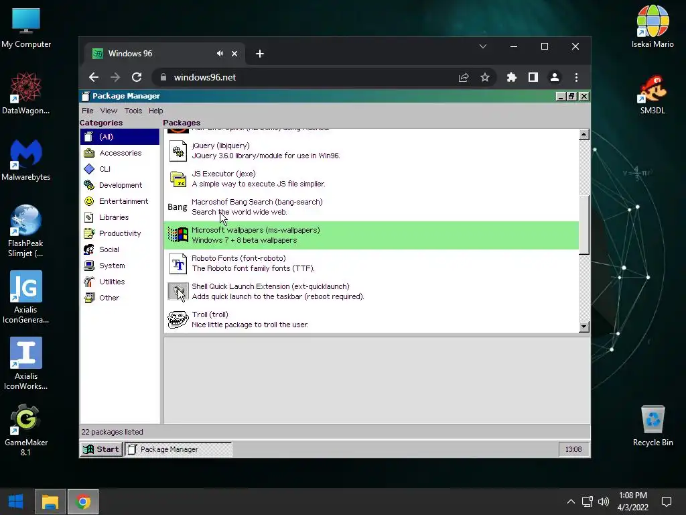Select the CLI category

(119, 169)
